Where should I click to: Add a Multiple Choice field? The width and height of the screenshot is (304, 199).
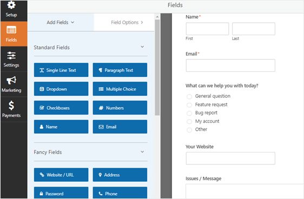pos(120,89)
